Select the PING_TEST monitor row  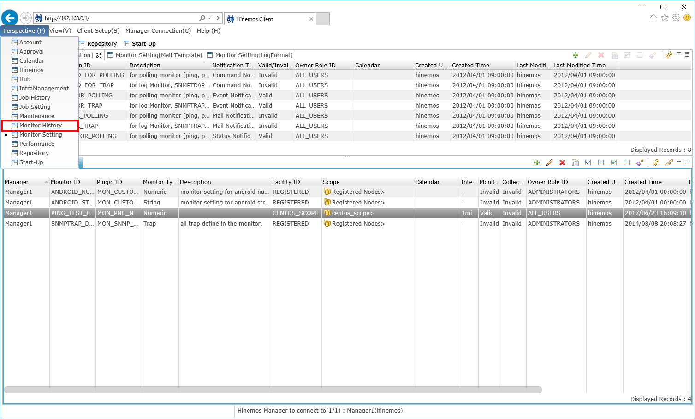click(347, 213)
